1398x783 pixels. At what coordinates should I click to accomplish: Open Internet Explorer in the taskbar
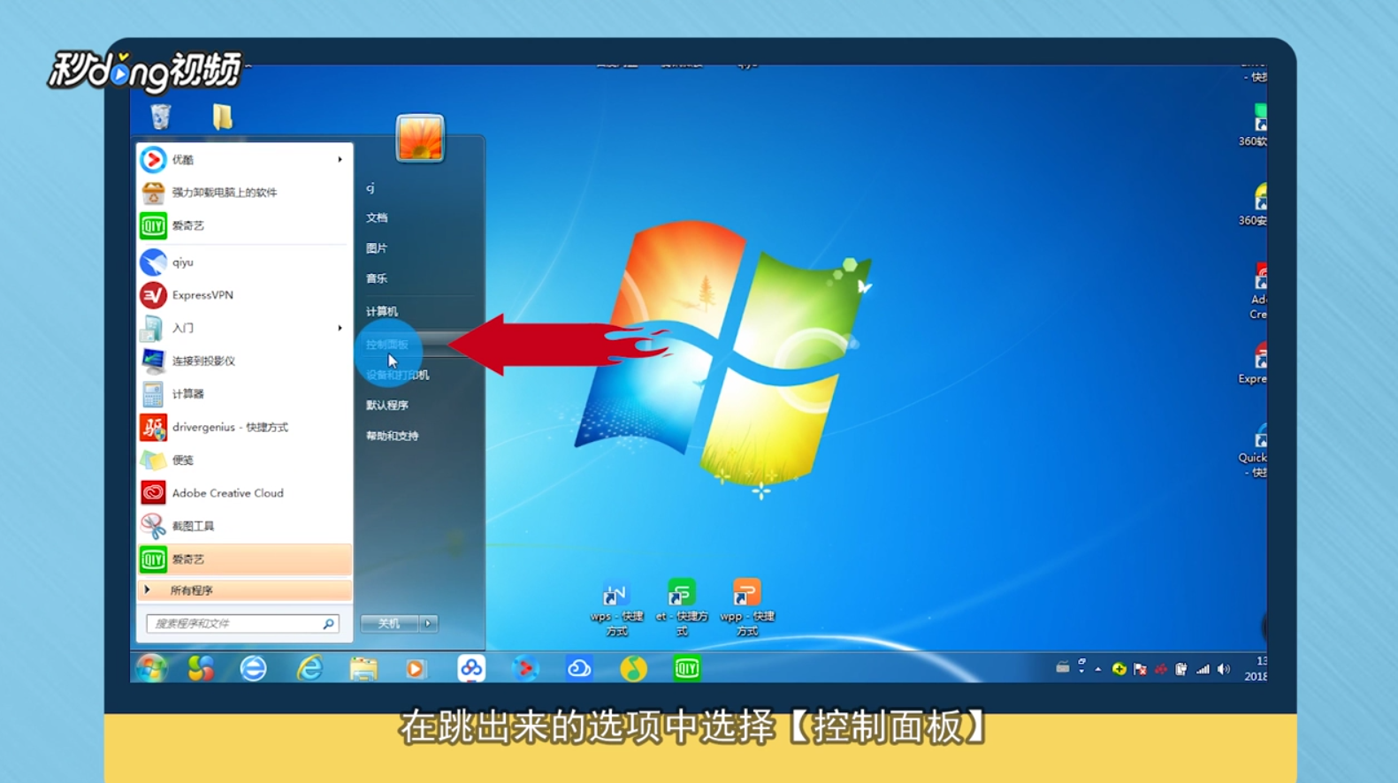click(309, 669)
